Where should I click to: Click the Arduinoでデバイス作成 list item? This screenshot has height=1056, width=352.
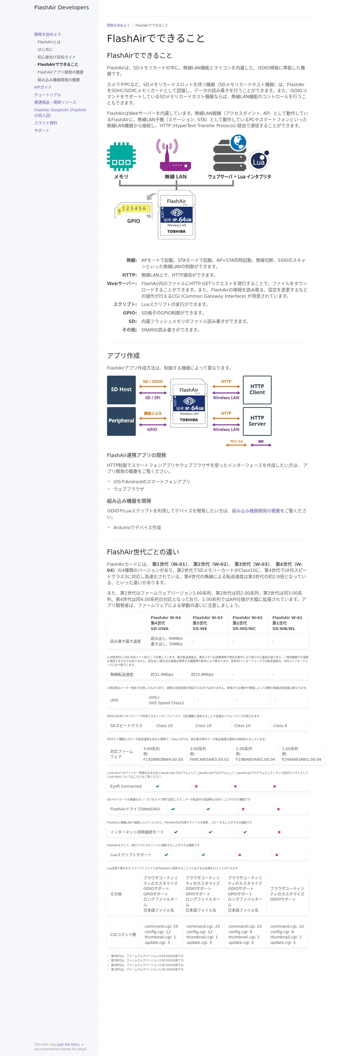pyautogui.click(x=137, y=528)
